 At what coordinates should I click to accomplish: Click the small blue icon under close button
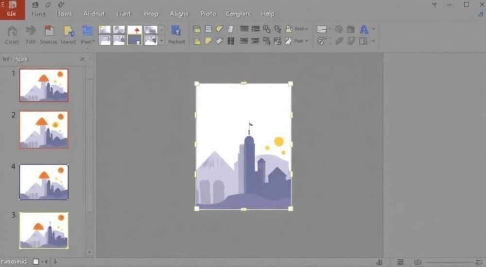coord(481,14)
